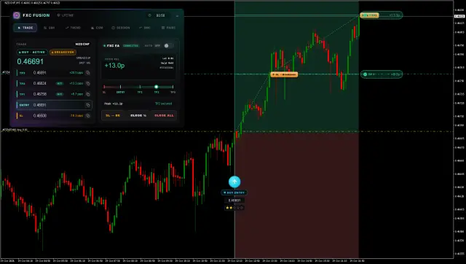
Task: Click the orange SL Breakeven label on the chart
Action: coord(284,74)
